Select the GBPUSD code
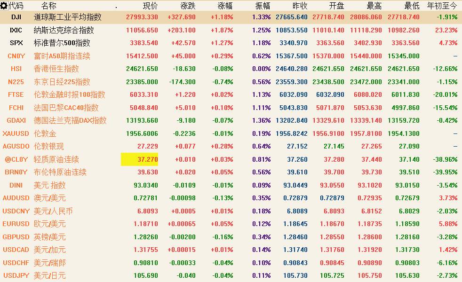The image size is (462, 282). pyautogui.click(x=16, y=237)
